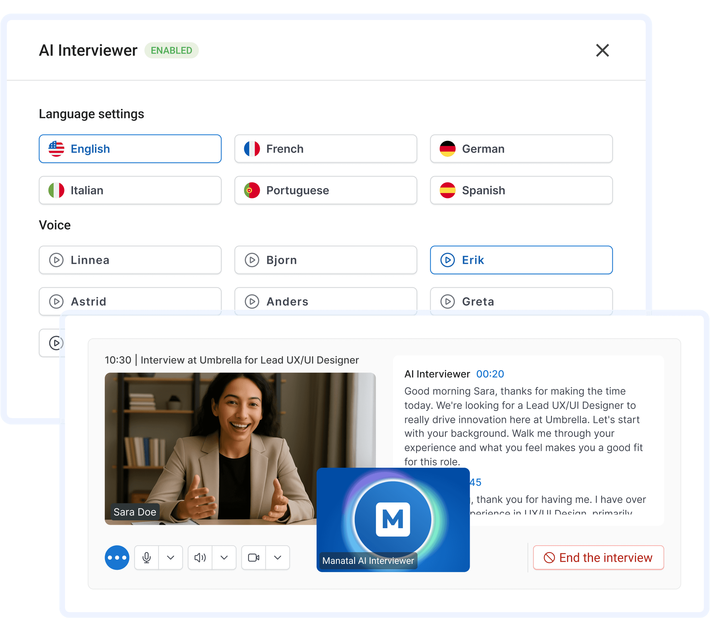Select German language option
Viewport: 713px width, 632px height.
coord(521,149)
